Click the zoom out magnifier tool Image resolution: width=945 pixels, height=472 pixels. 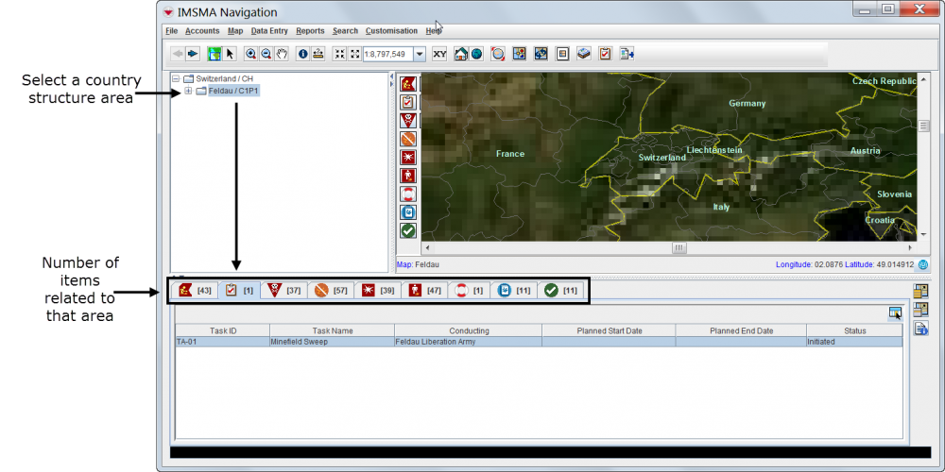(x=266, y=54)
